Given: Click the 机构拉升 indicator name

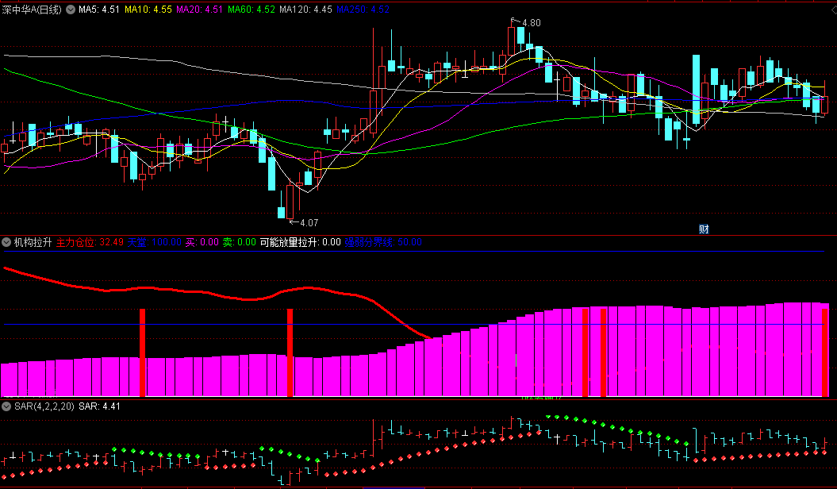Looking at the screenshot, I should pos(33,242).
